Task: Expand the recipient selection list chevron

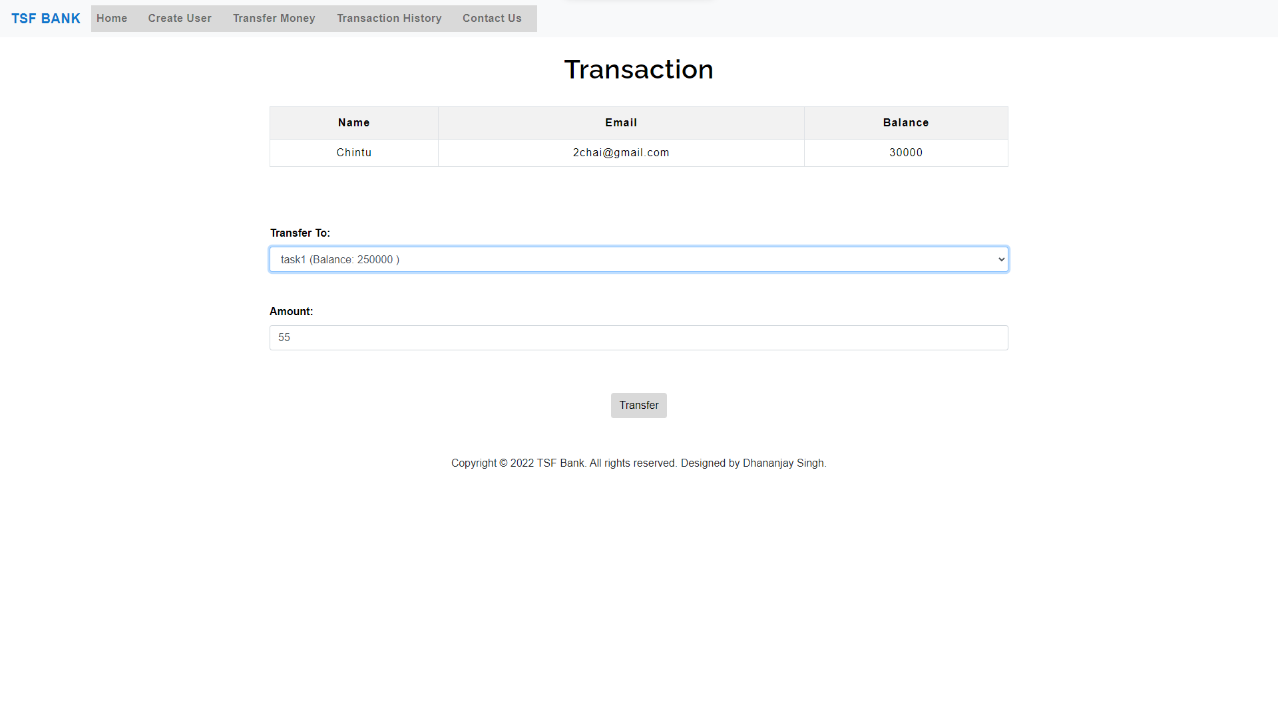Action: (1000, 259)
